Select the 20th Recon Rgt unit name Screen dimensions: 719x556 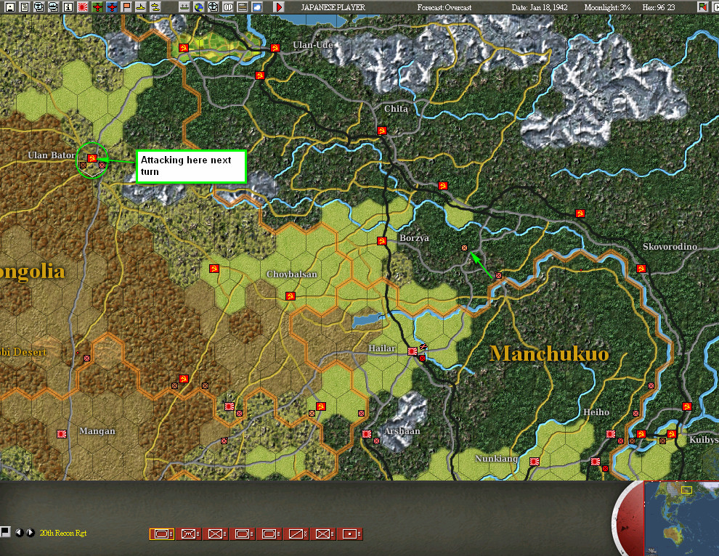62,533
